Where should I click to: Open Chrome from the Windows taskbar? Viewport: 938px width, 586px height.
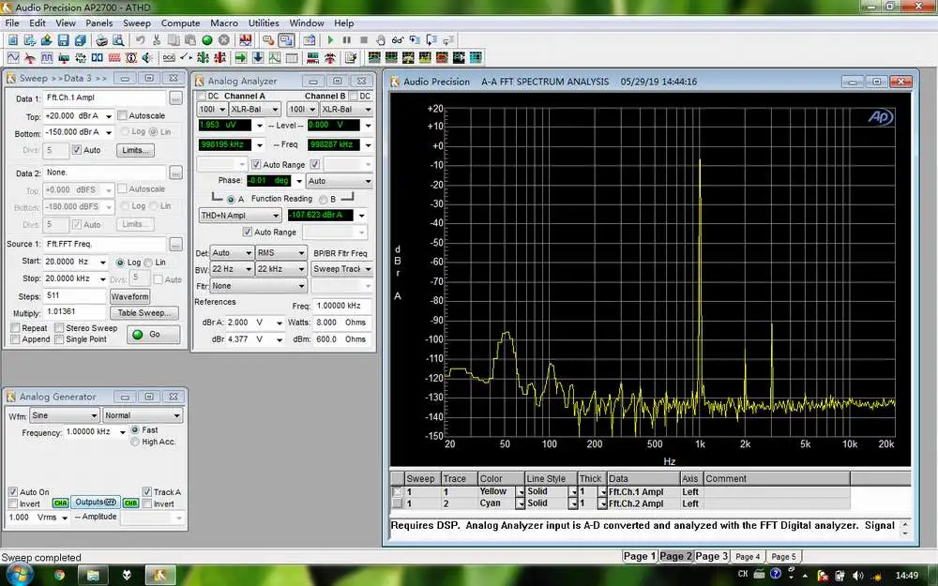coord(59,574)
